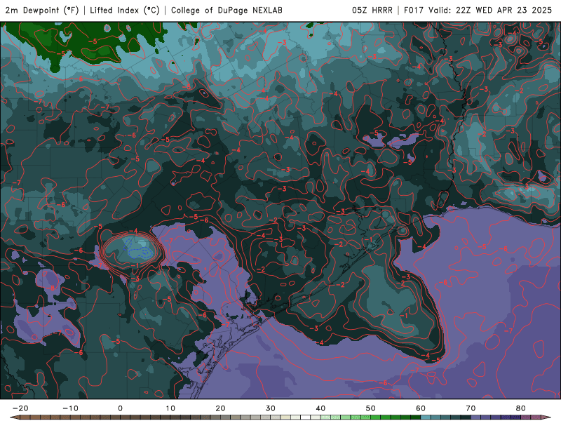Click the "40" color scale label
Image resolution: width=561 pixels, height=421 pixels.
[x=320, y=408]
